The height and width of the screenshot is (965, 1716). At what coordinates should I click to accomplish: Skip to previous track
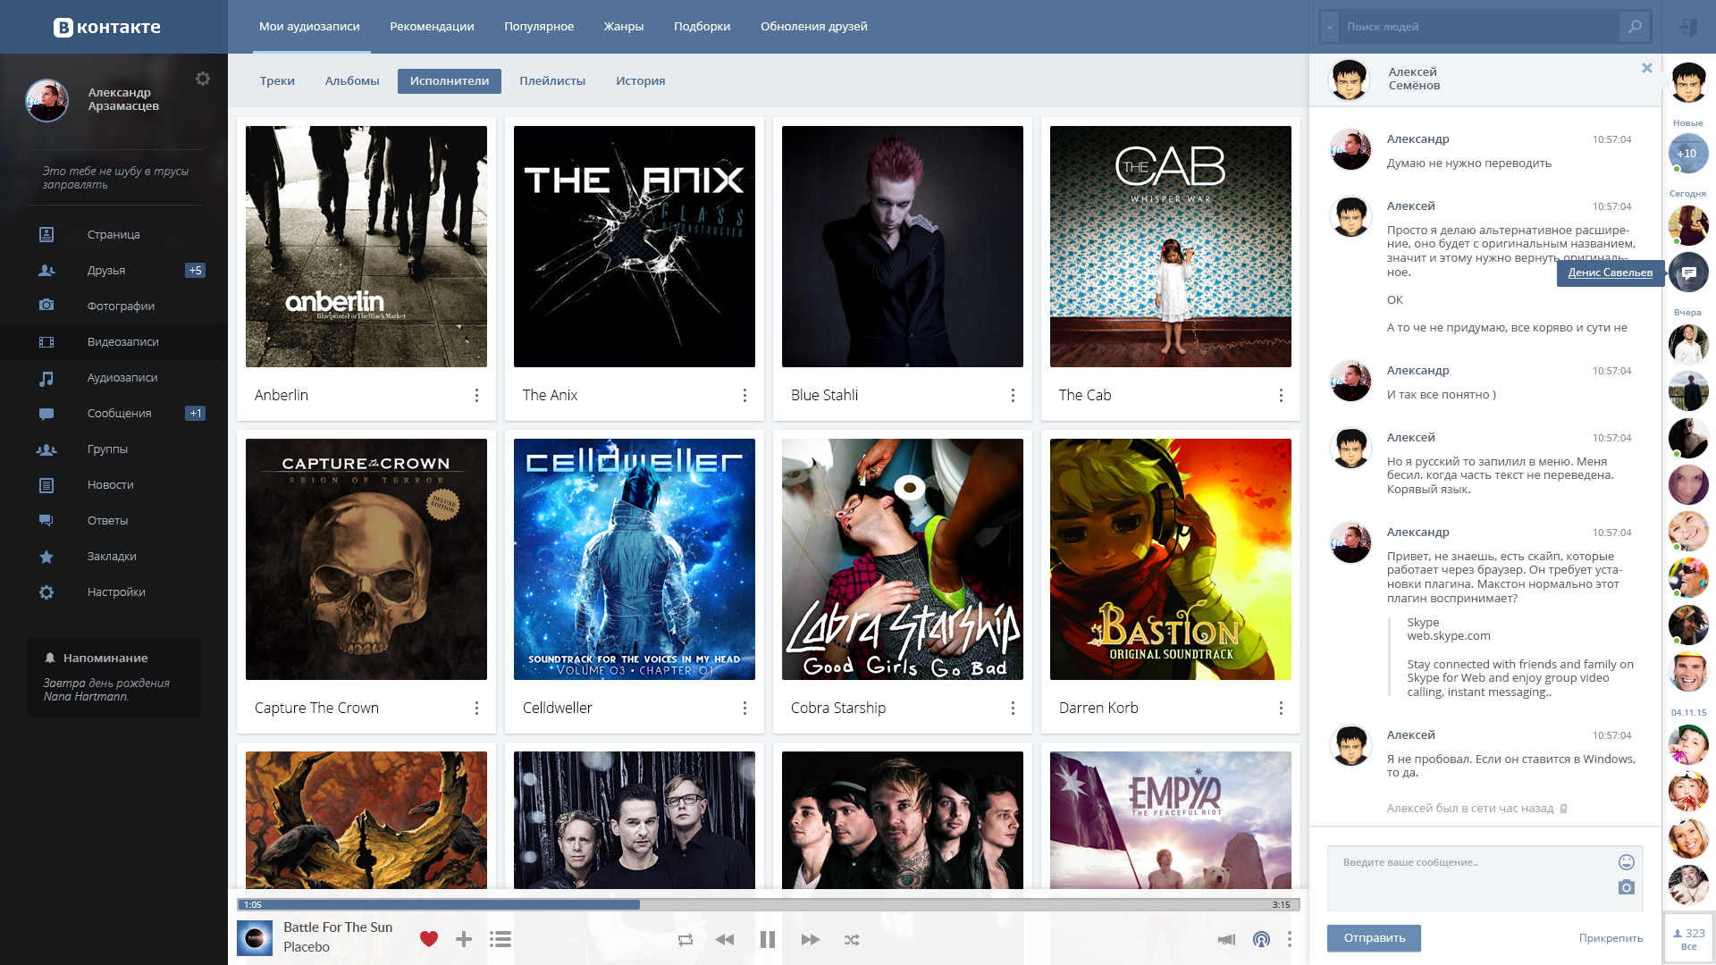click(x=725, y=939)
